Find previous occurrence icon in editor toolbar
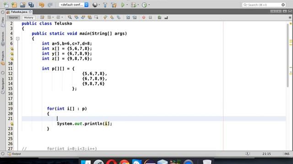Viewport: 293px width, 164px height. pos(76,17)
